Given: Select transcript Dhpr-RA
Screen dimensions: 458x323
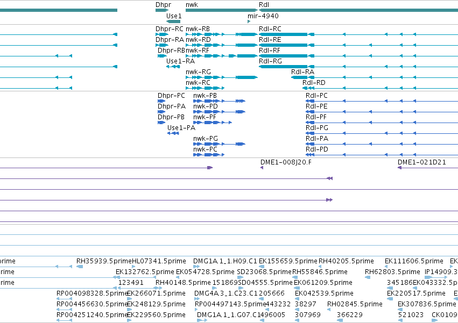Looking at the screenshot, I should click(170, 40).
